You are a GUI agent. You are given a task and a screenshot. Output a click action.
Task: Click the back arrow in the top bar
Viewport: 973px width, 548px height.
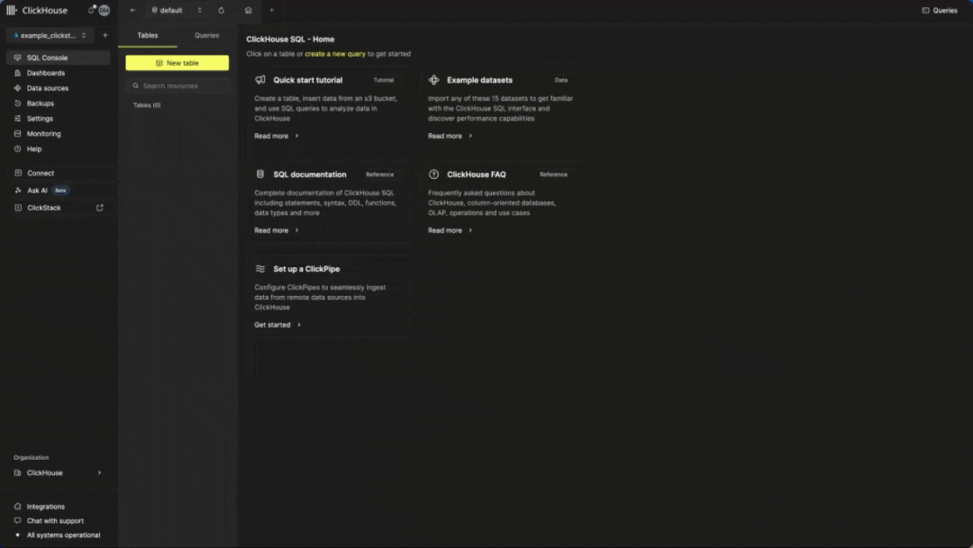coord(132,10)
